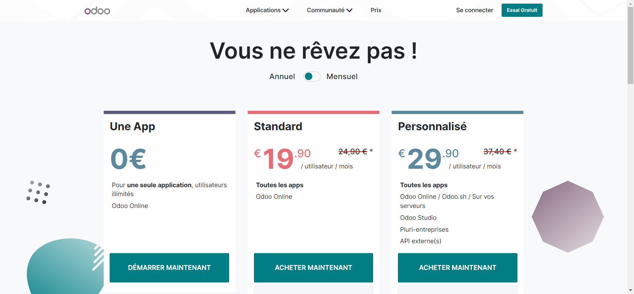Click the struck-through 37,40 € price
Screen dimensions: 634x294
coord(497,151)
